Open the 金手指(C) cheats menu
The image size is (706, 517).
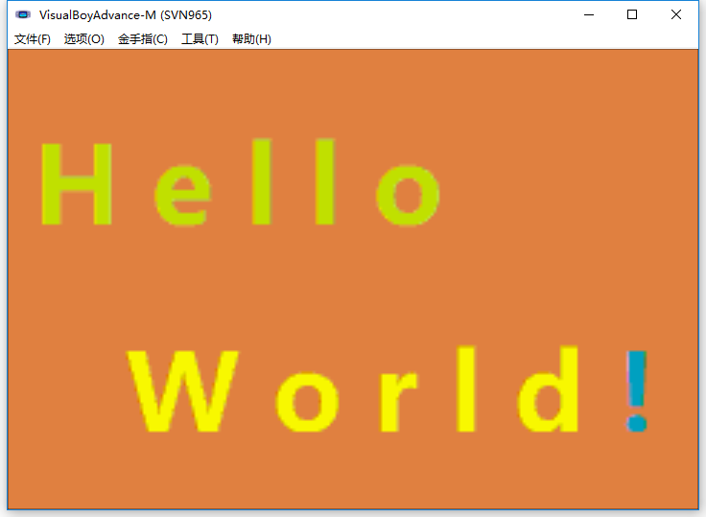pyautogui.click(x=143, y=39)
